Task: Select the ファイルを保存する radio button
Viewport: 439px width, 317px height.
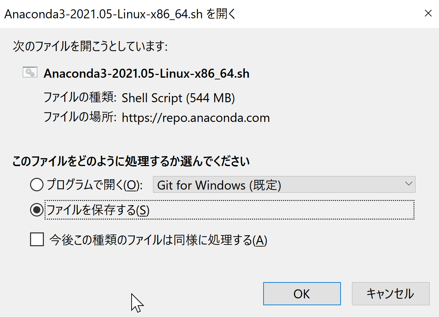Action: click(x=37, y=210)
